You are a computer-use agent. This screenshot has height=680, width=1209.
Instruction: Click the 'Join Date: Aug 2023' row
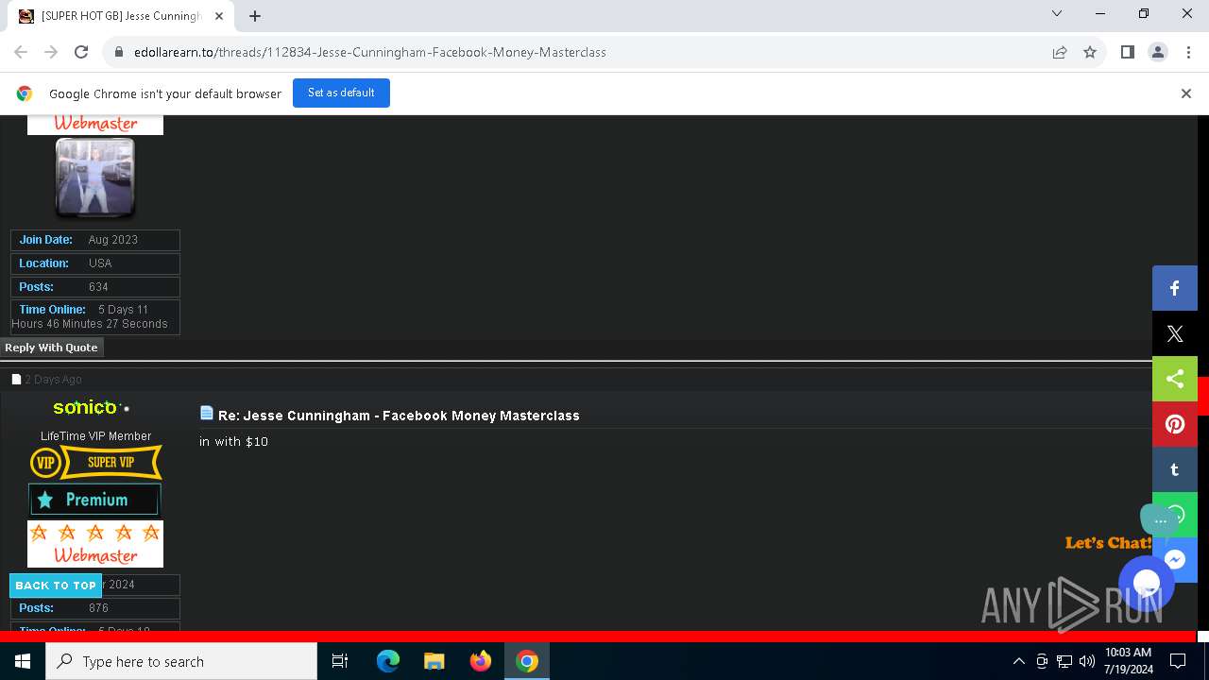(x=95, y=240)
